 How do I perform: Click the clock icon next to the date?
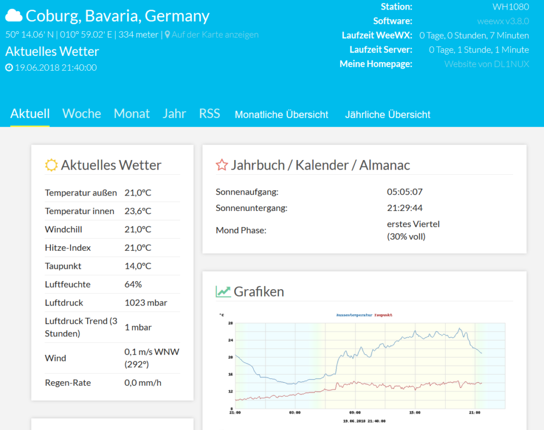pos(8,68)
